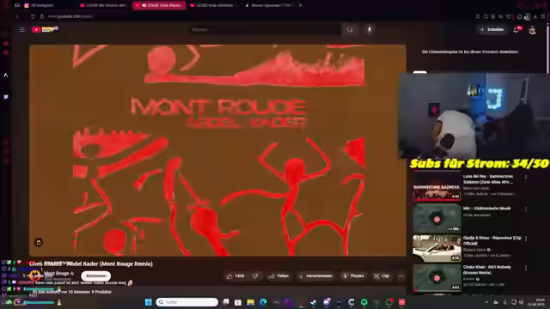Open a new browser tab with plus
Image resolution: width=550 pixels, height=309 pixels.
[x=300, y=5]
